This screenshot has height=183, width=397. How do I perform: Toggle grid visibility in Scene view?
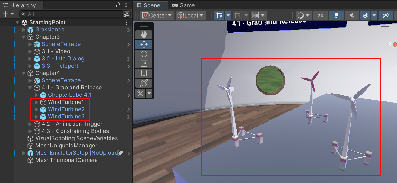point(219,15)
